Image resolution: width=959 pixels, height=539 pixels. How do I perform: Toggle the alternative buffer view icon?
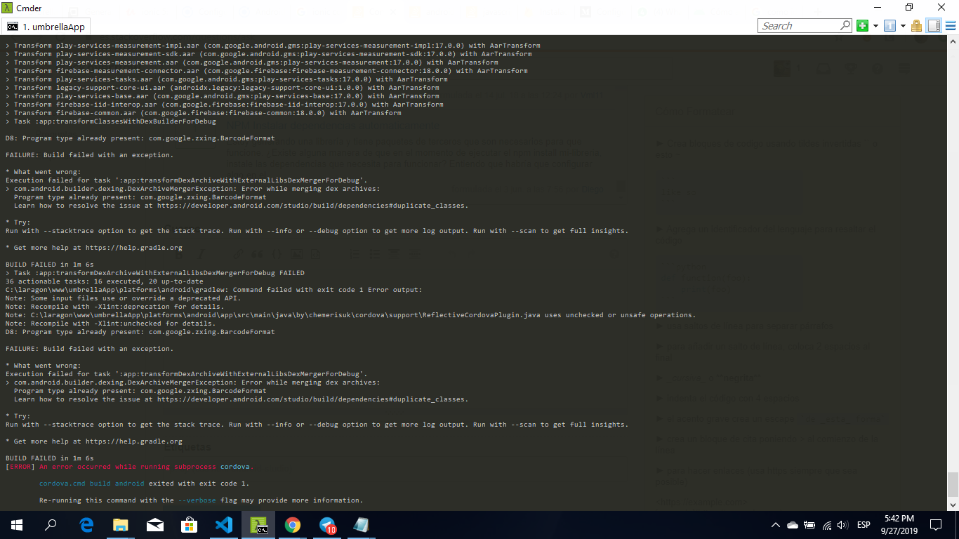(934, 26)
